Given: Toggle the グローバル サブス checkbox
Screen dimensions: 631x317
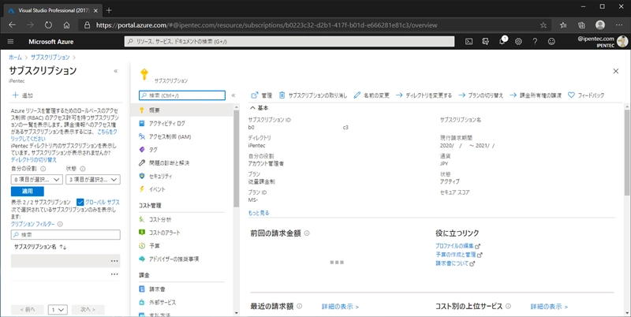Looking at the screenshot, I should point(80,202).
